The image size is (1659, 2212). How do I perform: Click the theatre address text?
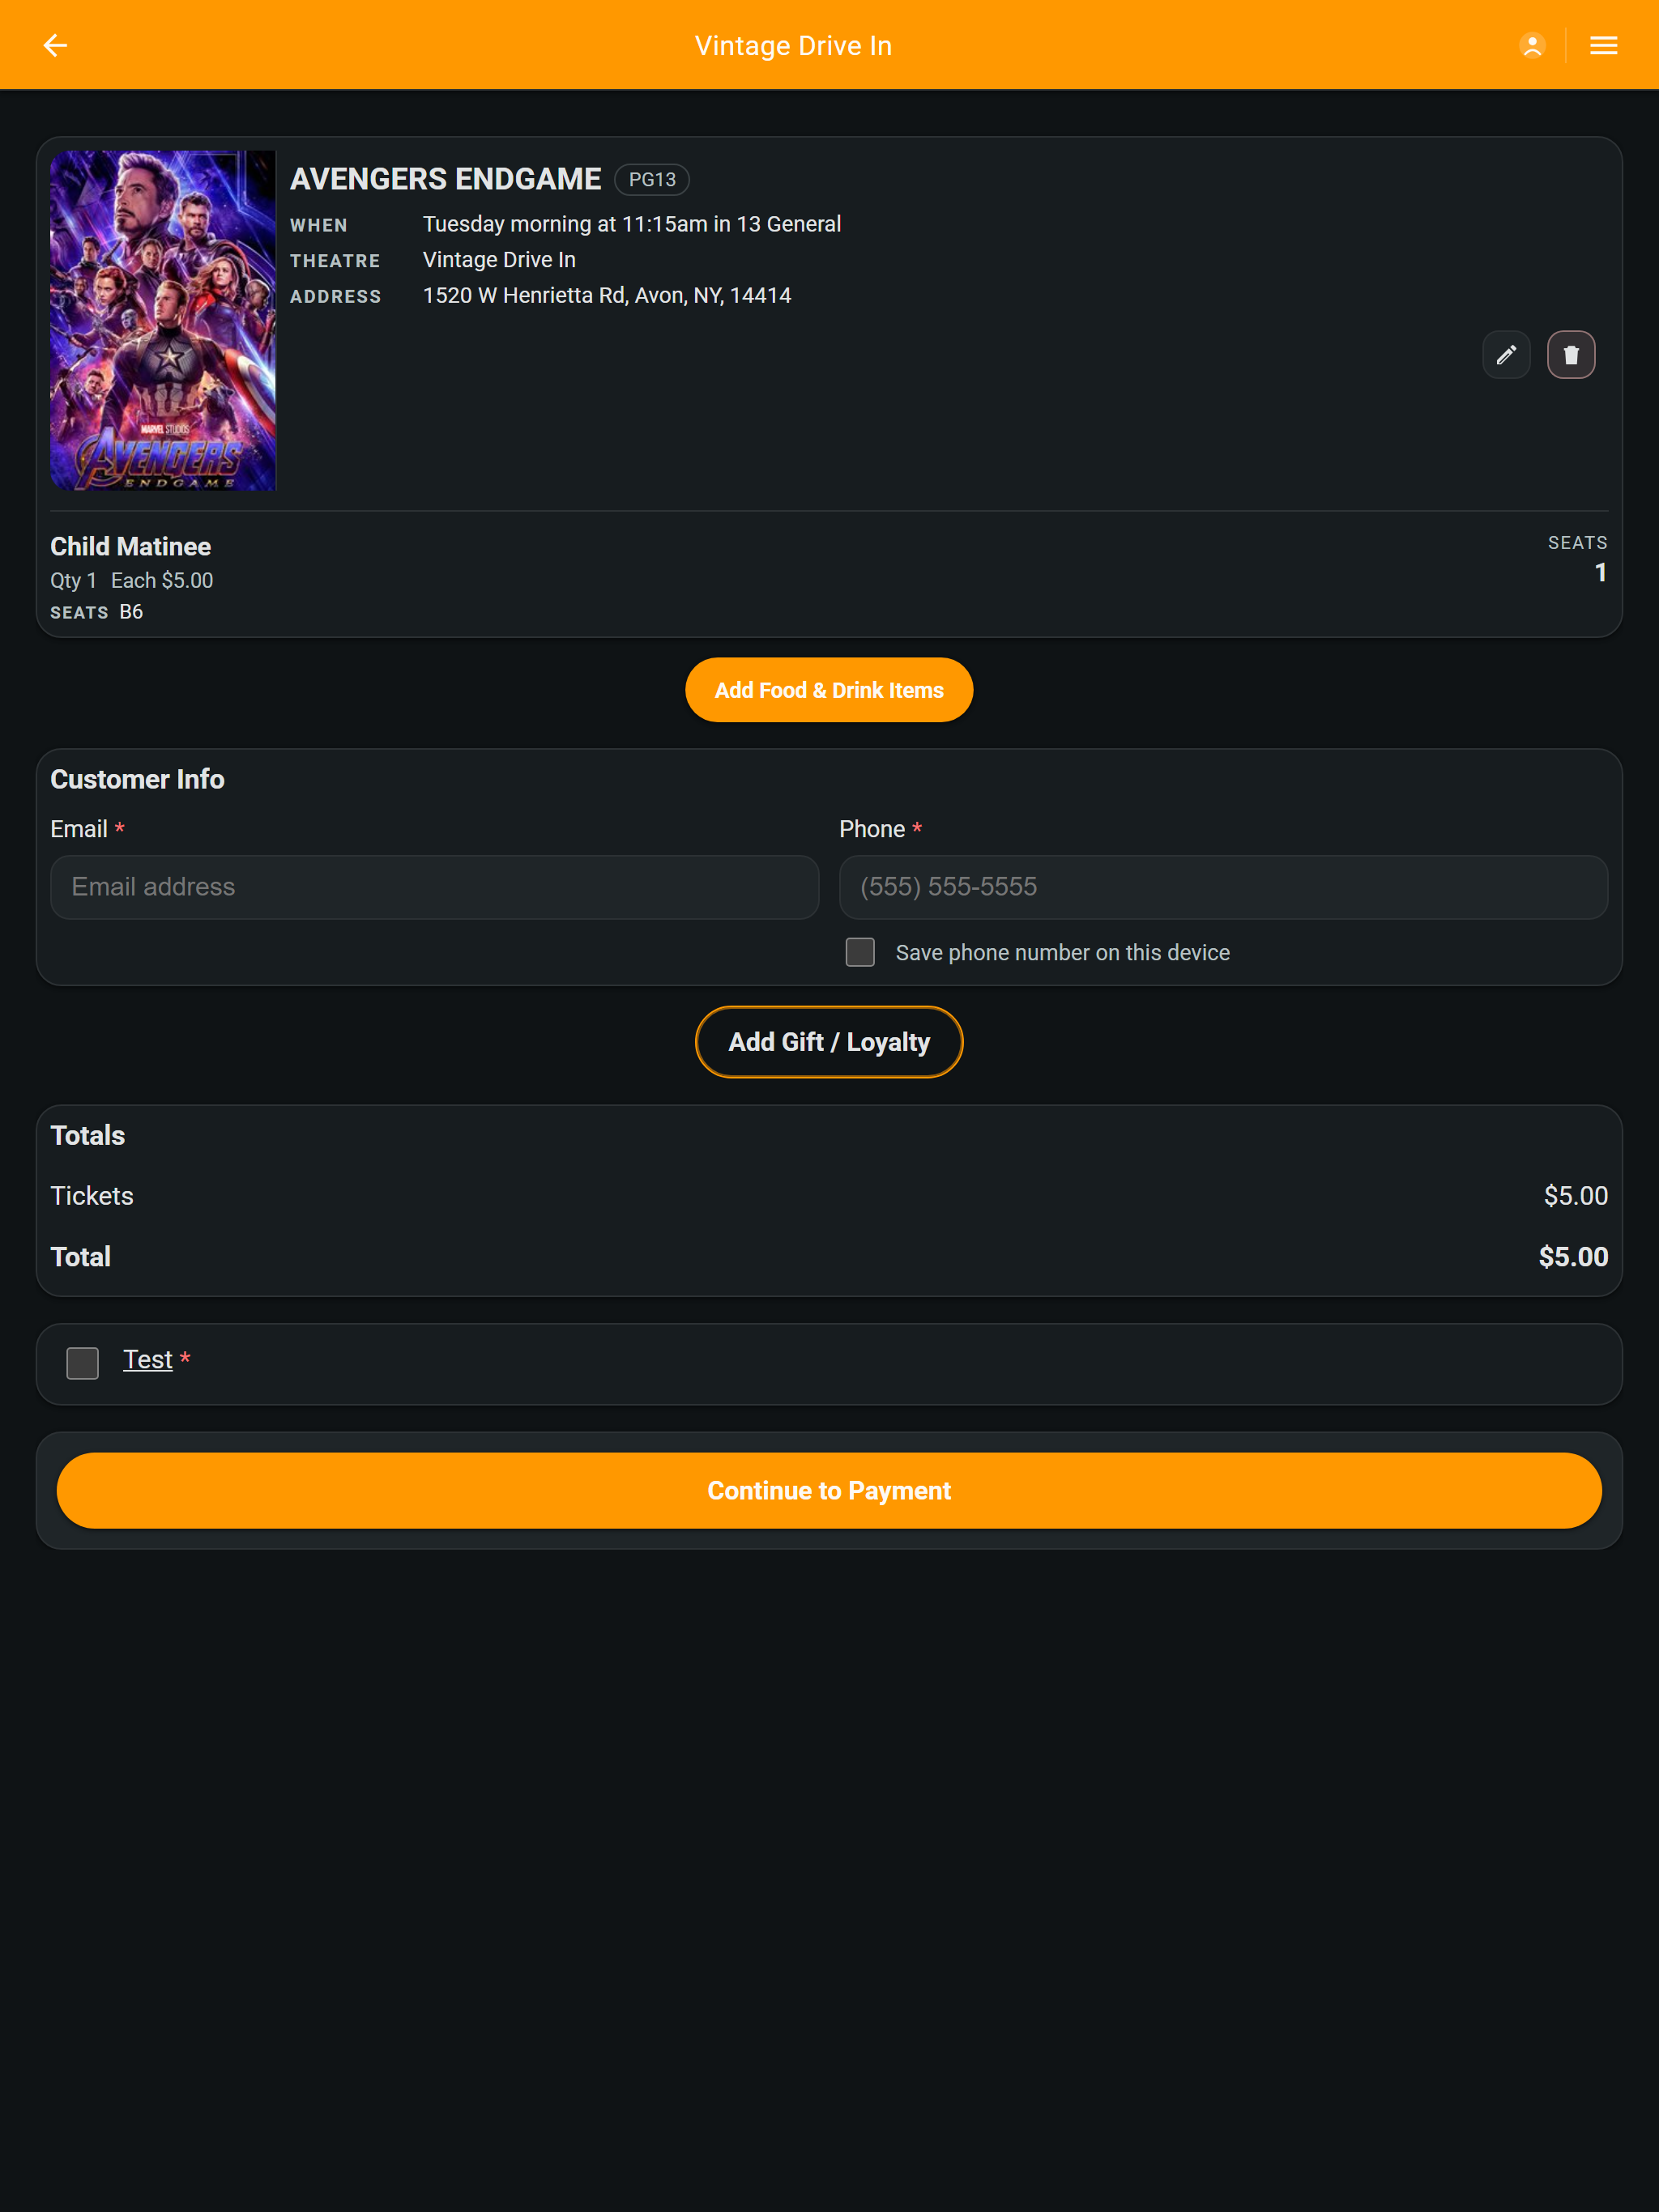607,296
